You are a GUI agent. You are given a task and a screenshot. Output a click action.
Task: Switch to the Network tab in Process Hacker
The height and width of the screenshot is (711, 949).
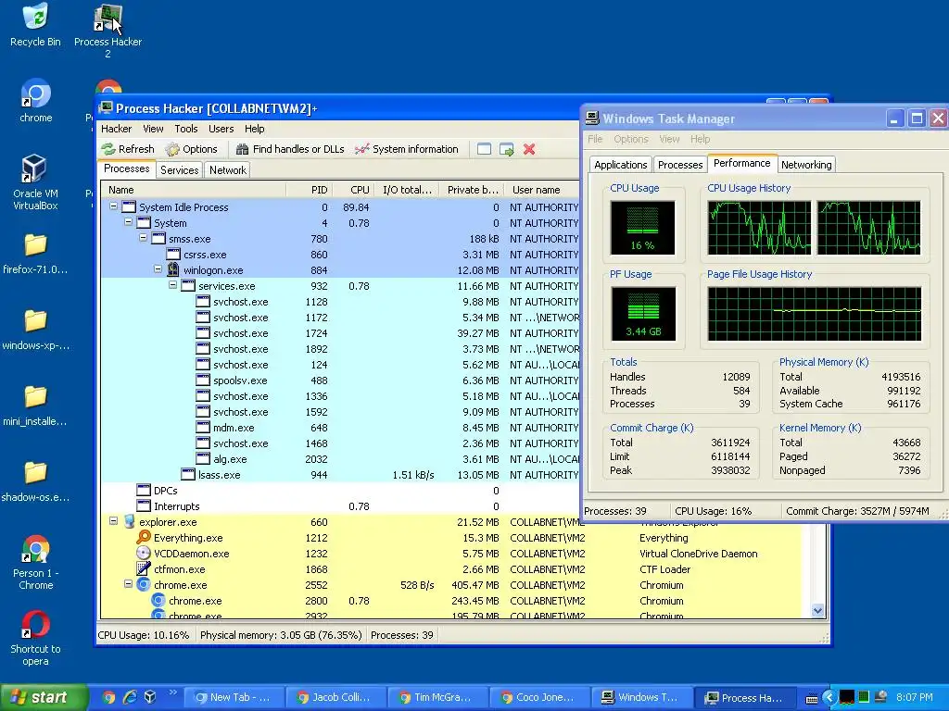pos(228,170)
